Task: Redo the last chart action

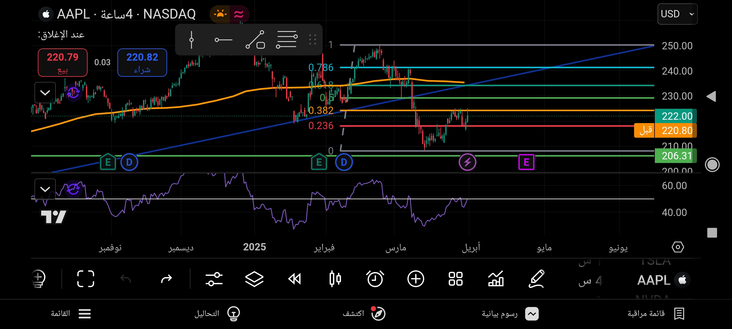Action: point(167,279)
